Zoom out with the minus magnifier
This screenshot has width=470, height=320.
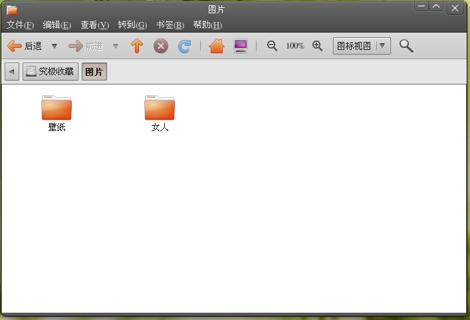coord(272,46)
